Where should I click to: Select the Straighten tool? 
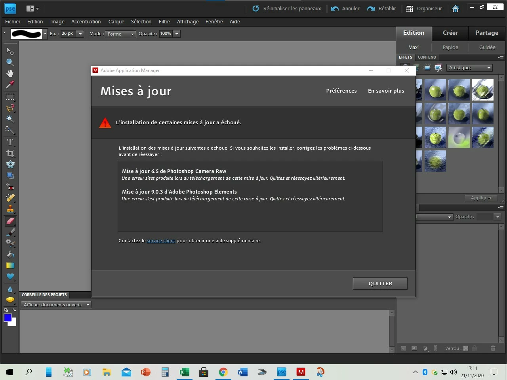point(10,175)
